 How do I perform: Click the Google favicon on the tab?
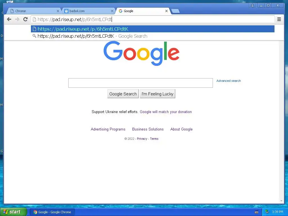pyautogui.click(x=121, y=11)
